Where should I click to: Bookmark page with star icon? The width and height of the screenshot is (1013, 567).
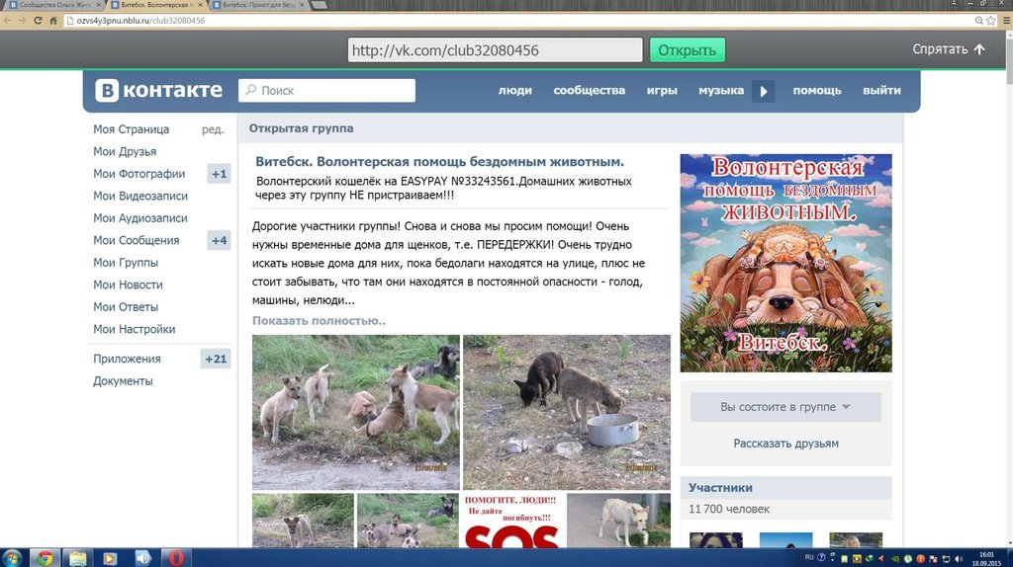coord(991,21)
